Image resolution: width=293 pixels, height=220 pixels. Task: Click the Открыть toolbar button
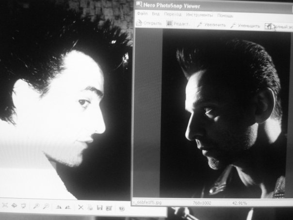[x=149, y=23]
